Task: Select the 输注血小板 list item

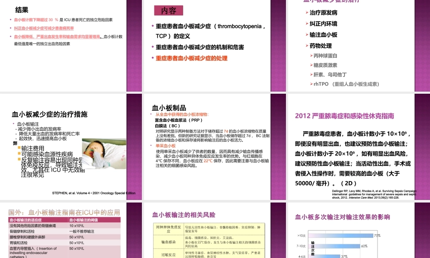Action: [323, 34]
